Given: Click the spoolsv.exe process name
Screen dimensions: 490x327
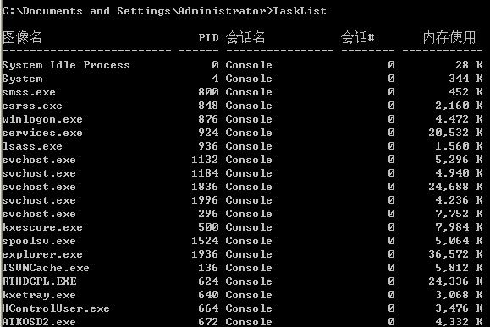Looking at the screenshot, I should 39,241.
